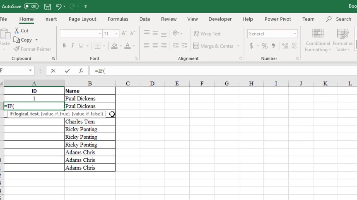Switch to the Formulas tab
The width and height of the screenshot is (357, 200).
coord(118,19)
